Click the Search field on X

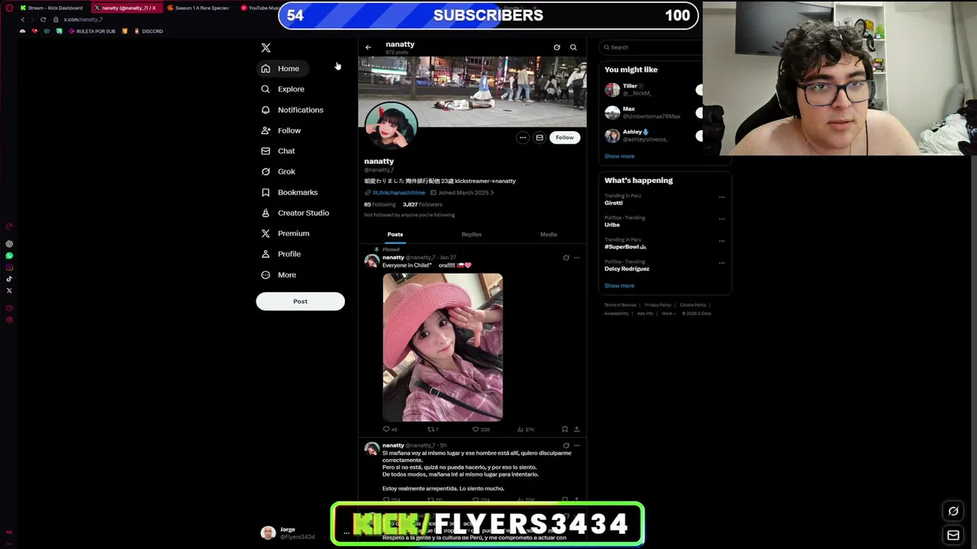pyautogui.click(x=652, y=47)
